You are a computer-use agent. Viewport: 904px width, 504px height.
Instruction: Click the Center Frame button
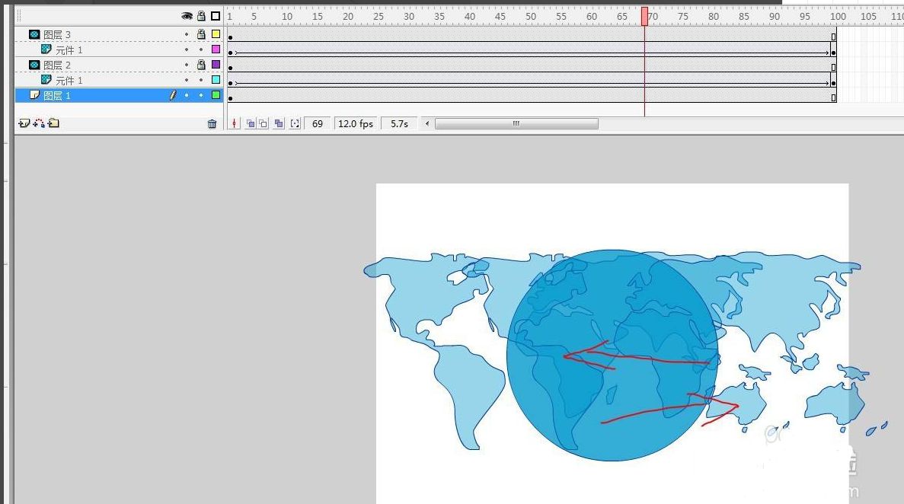tap(235, 123)
